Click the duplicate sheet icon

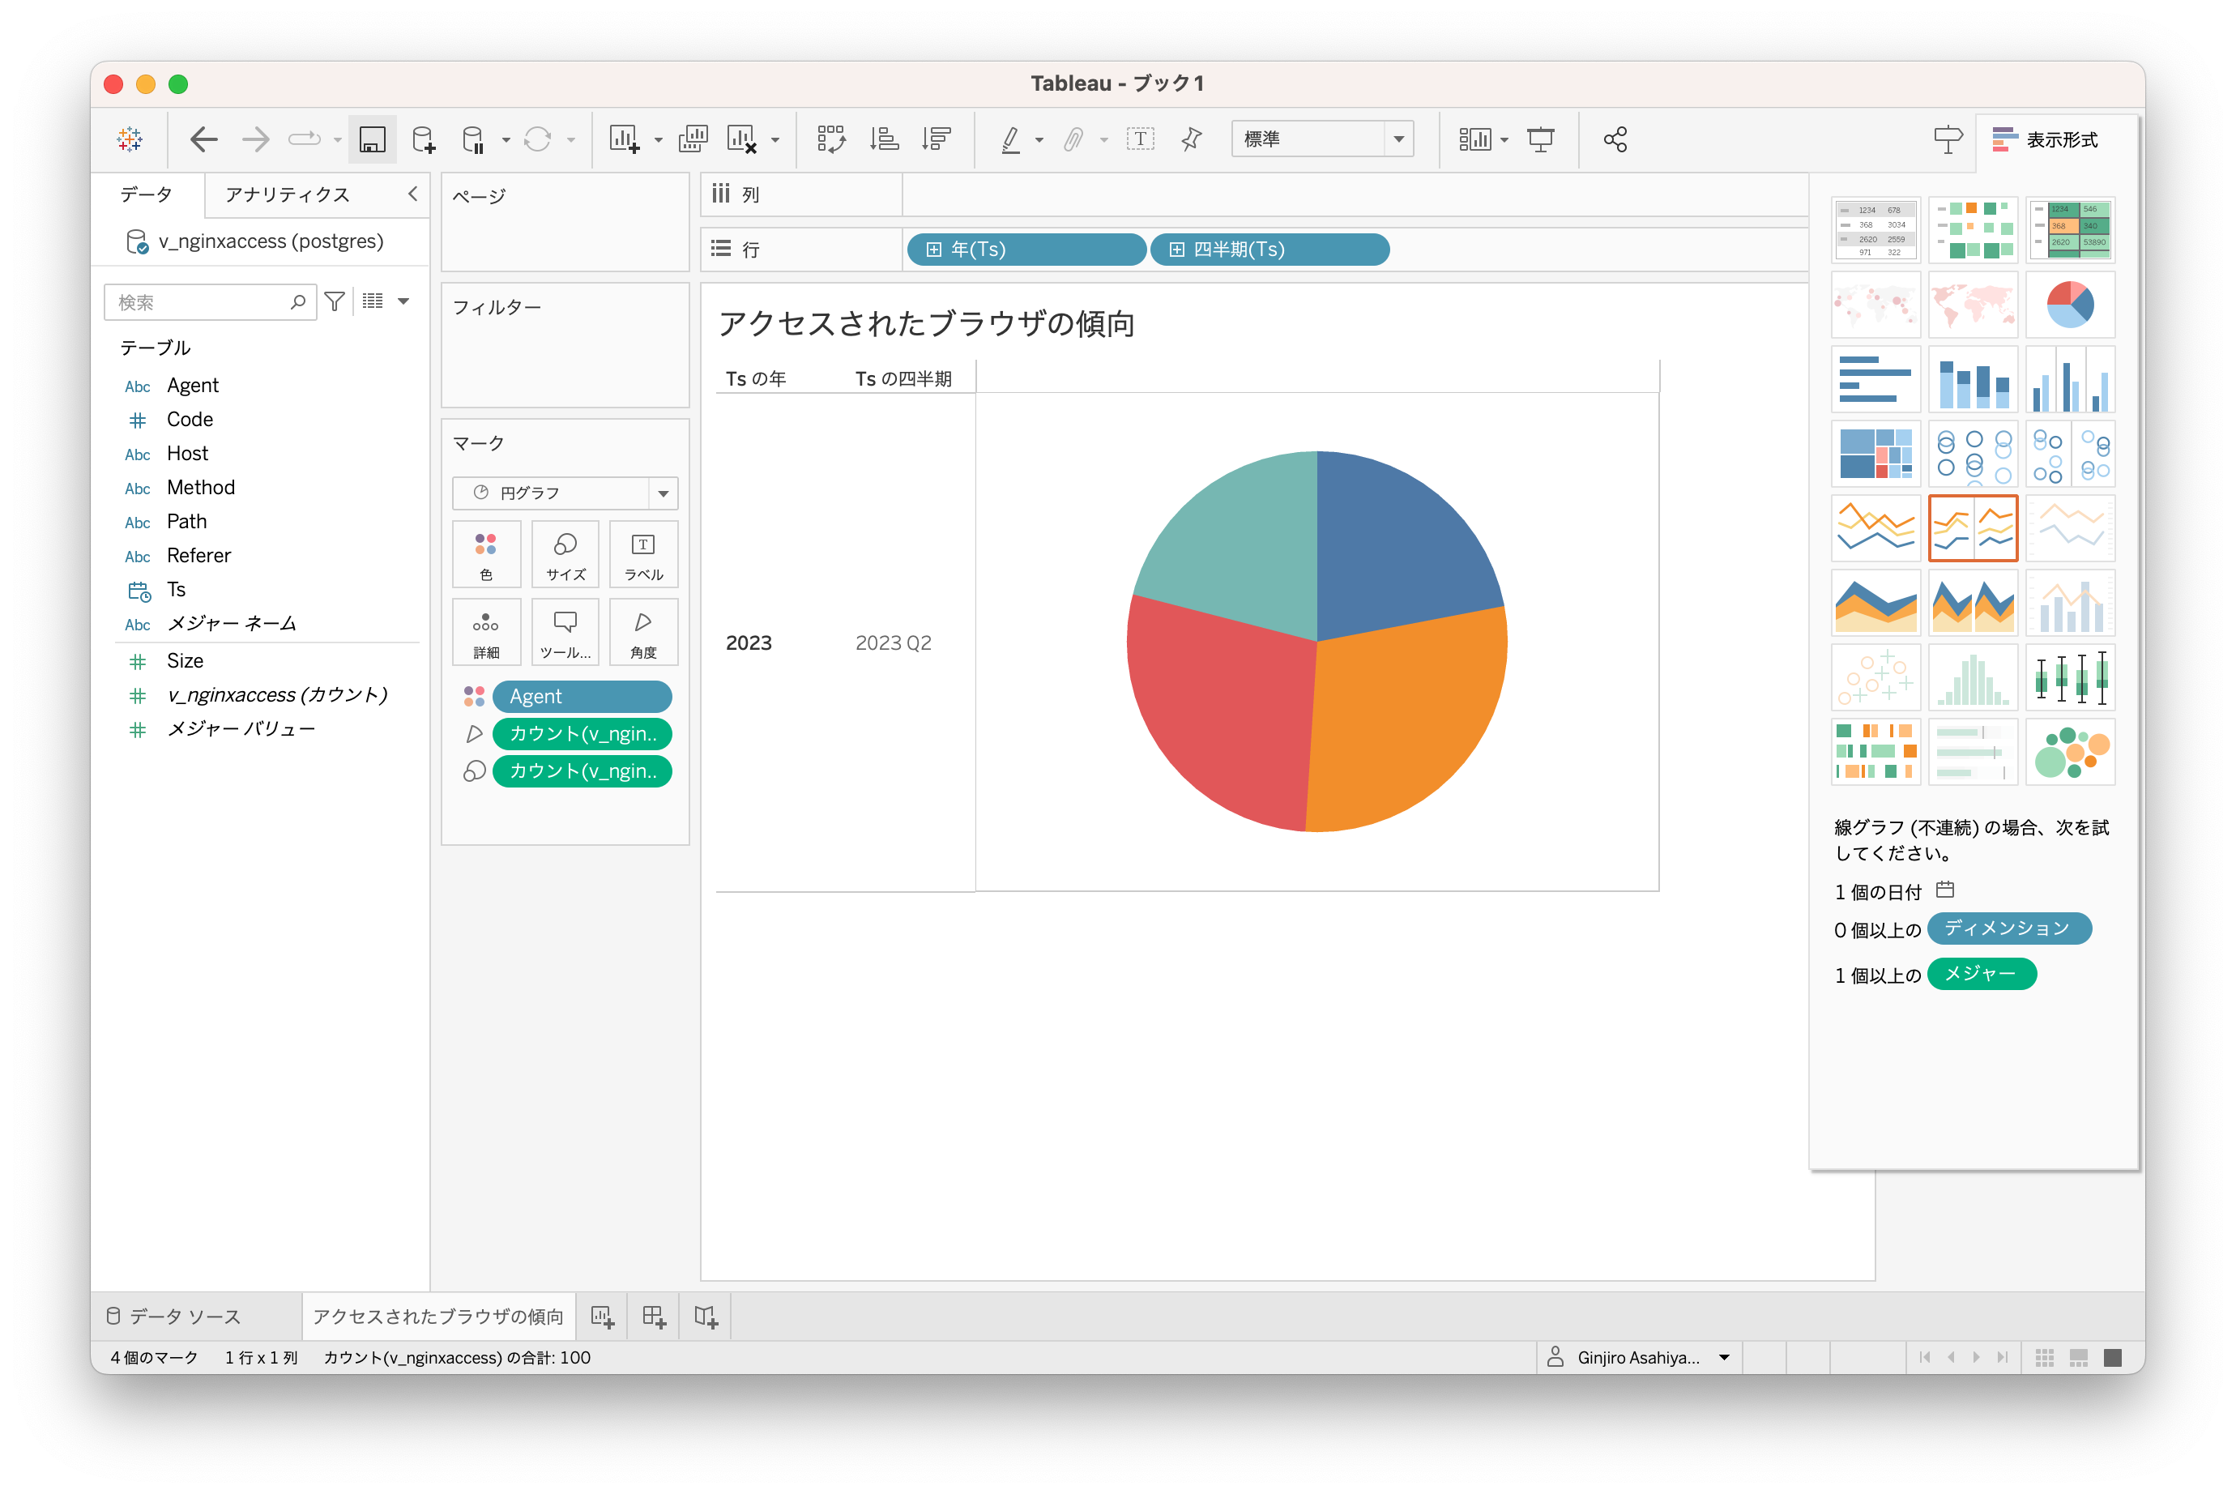(693, 139)
